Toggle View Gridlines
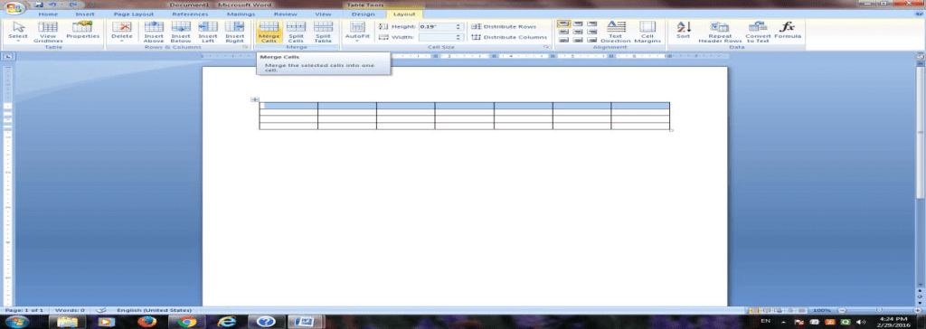Viewport: 926px width, 329px height. click(48, 32)
